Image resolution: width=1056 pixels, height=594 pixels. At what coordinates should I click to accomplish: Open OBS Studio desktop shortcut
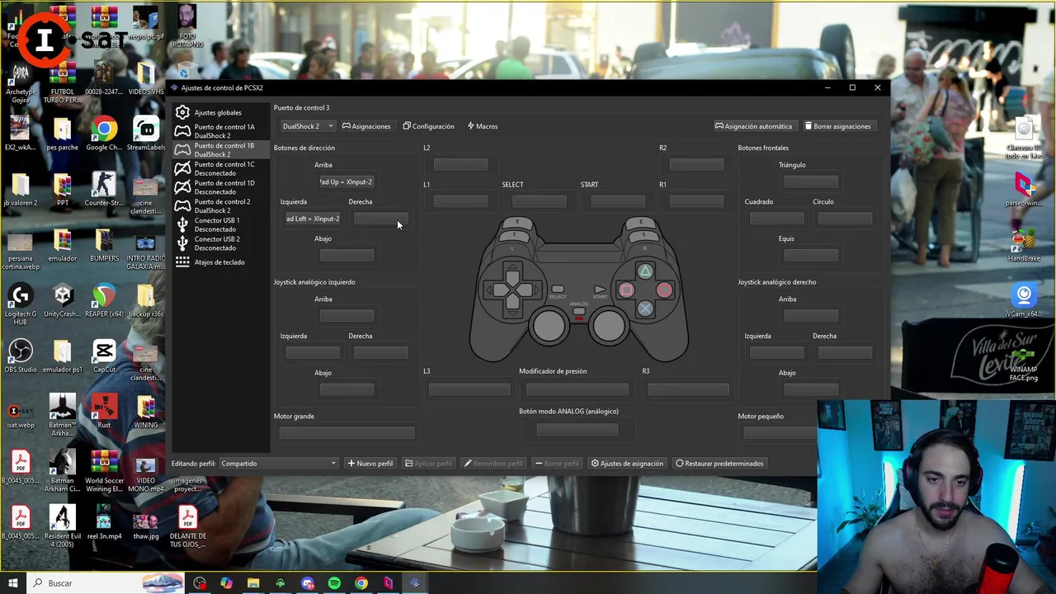tap(21, 356)
